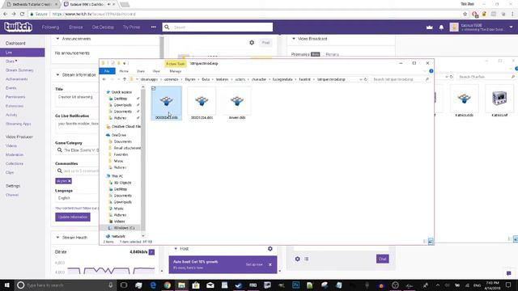
Task: Click Skyrim in Explorer breadcrumb path
Action: tap(190, 79)
